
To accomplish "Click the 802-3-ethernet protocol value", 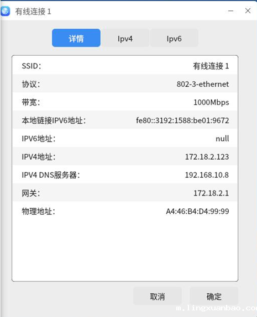I will [203, 84].
